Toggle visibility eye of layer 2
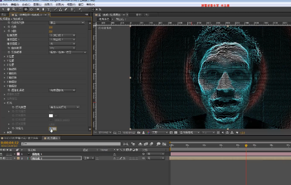The height and width of the screenshot is (185, 291). click(2, 158)
